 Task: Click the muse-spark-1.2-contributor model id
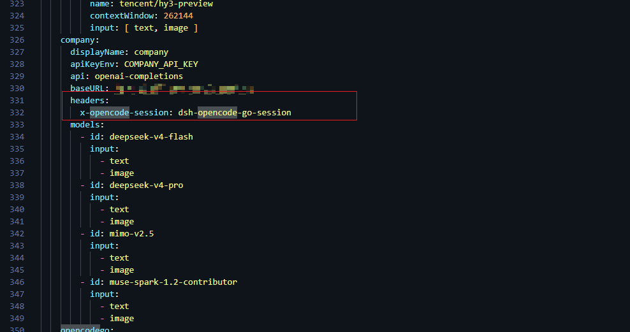coord(173,282)
